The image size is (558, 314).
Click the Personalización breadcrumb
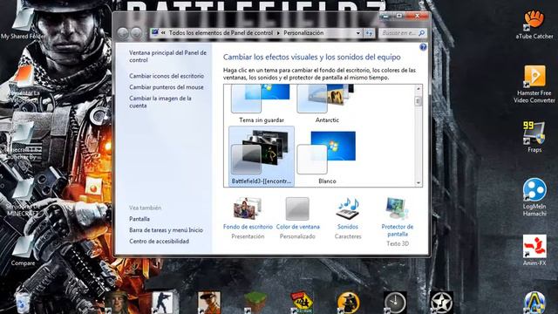pos(303,33)
